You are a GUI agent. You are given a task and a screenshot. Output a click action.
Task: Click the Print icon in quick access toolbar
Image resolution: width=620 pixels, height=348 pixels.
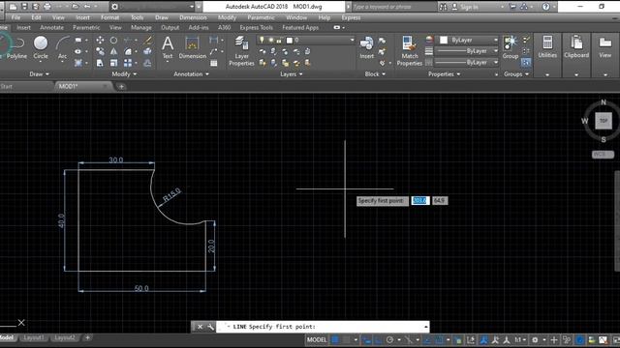[47, 7]
